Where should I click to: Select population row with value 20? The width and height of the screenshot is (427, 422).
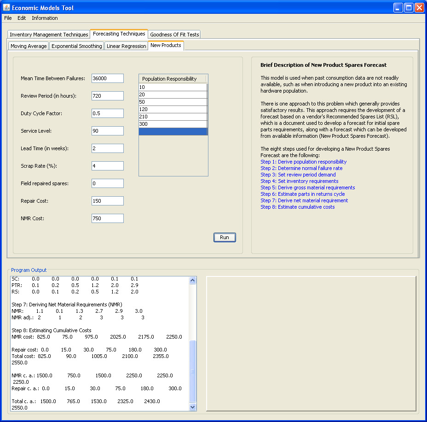(x=173, y=94)
